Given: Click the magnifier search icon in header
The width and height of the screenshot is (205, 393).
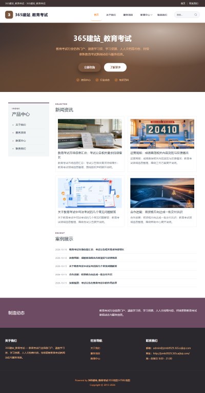Looking at the screenshot, I should pos(195,15).
